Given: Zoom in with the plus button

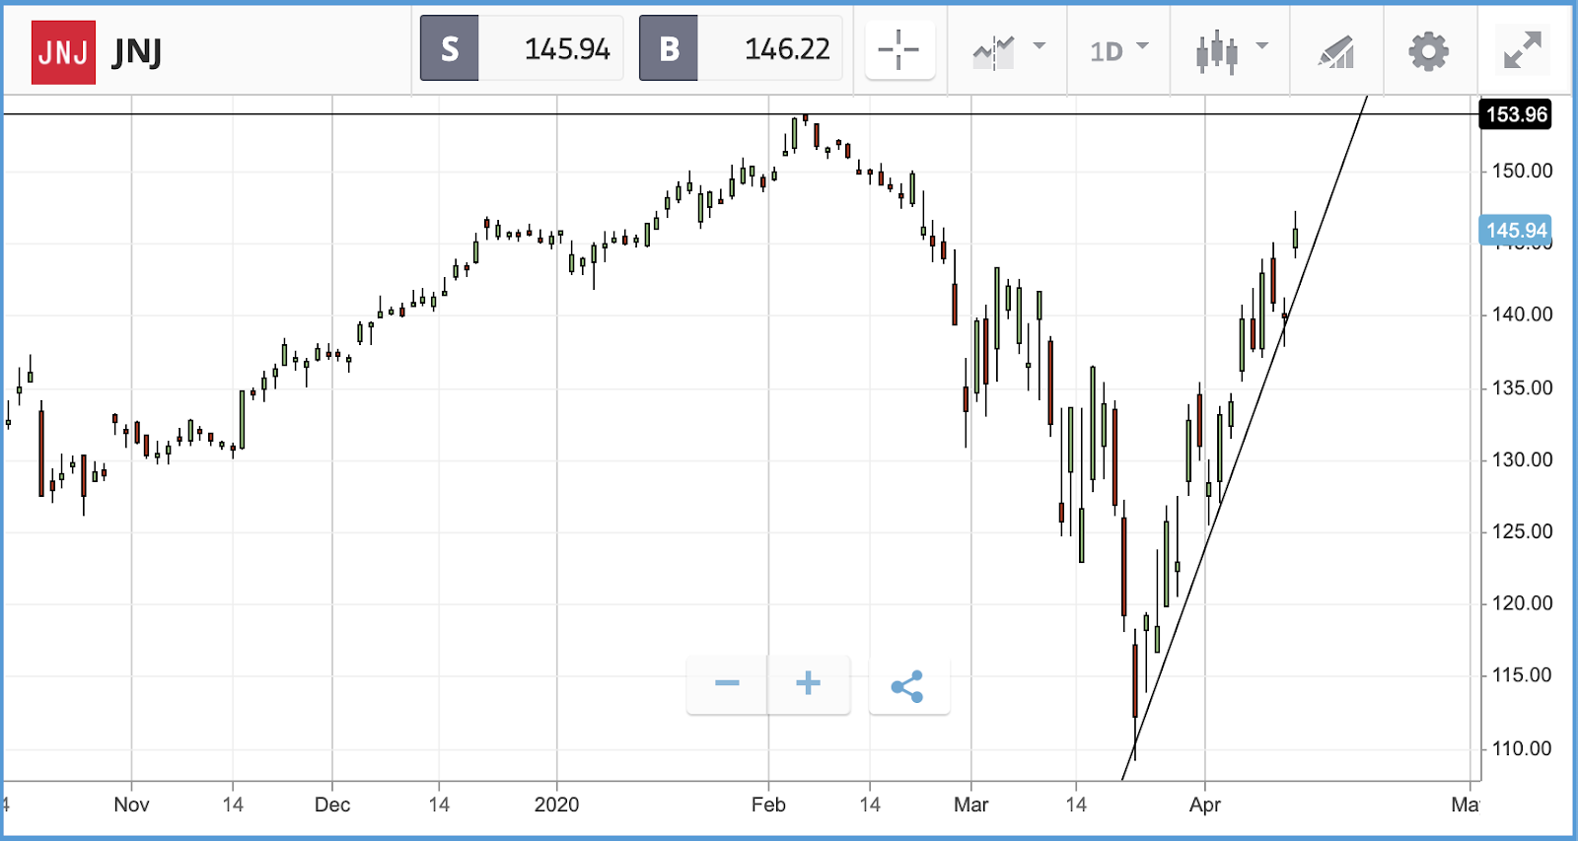Looking at the screenshot, I should click(809, 683).
